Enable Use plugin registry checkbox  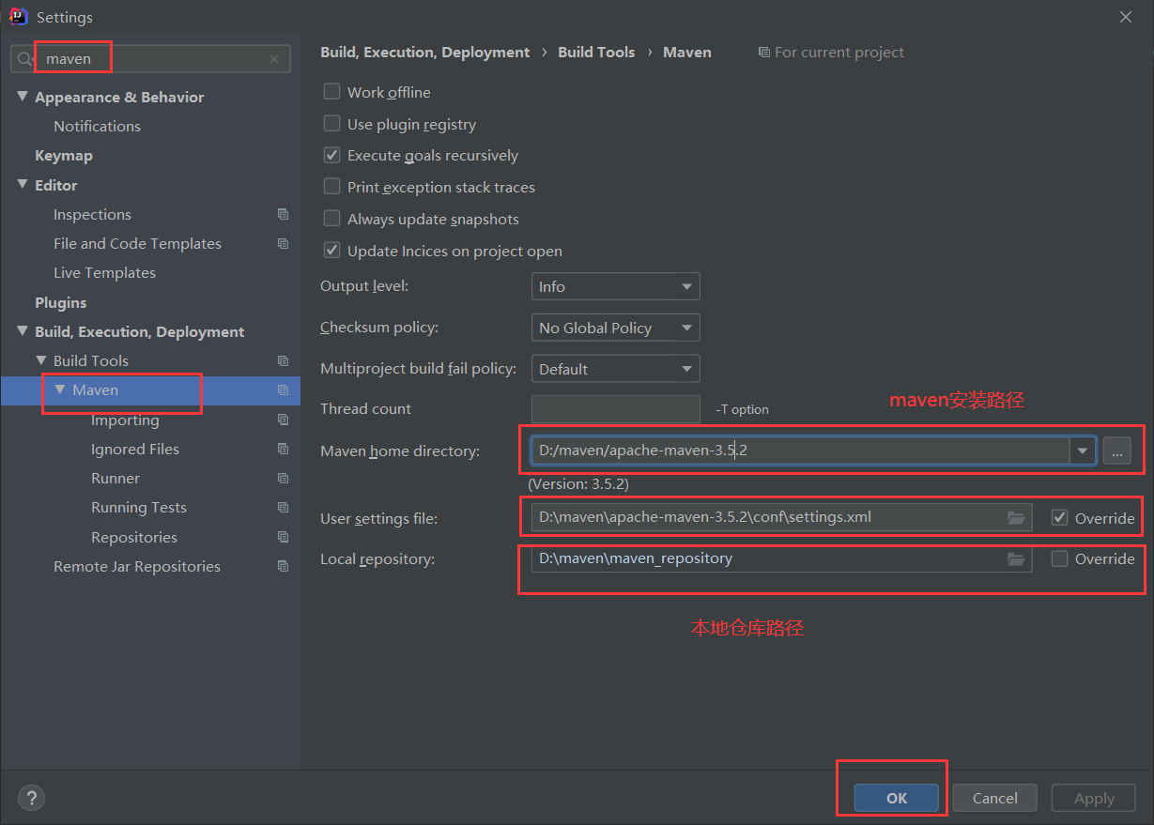[x=331, y=124]
